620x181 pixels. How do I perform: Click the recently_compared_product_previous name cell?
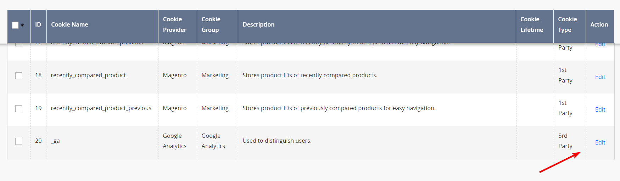[101, 108]
